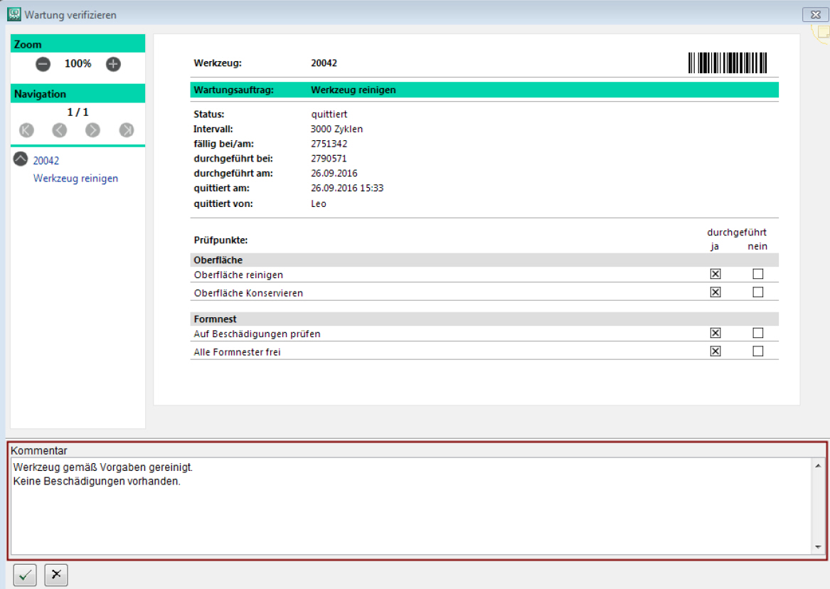The image size is (830, 589).
Task: Zoom out with the minus icon
Action: [43, 64]
